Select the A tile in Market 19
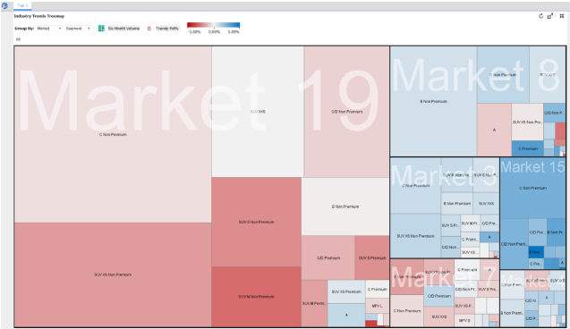This screenshot has width=570, height=329. (x=346, y=316)
